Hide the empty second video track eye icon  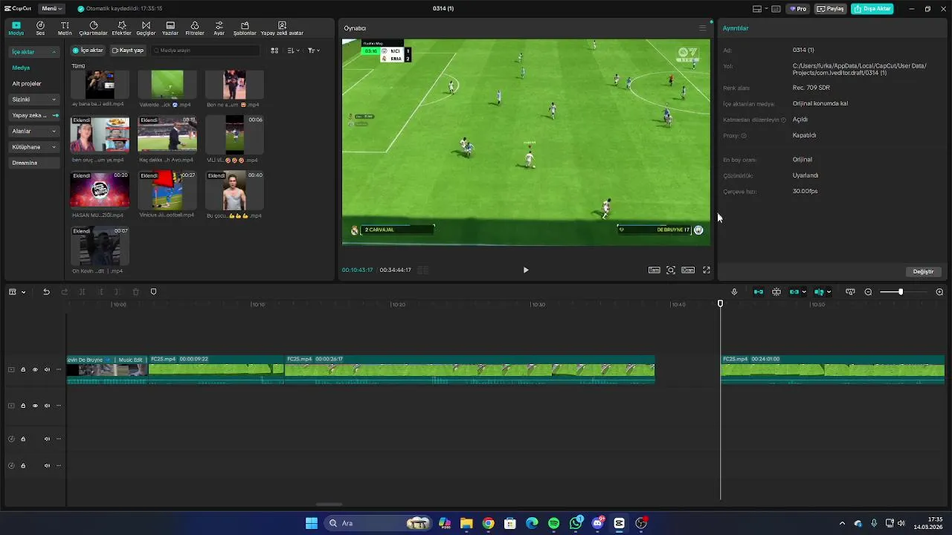(35, 406)
